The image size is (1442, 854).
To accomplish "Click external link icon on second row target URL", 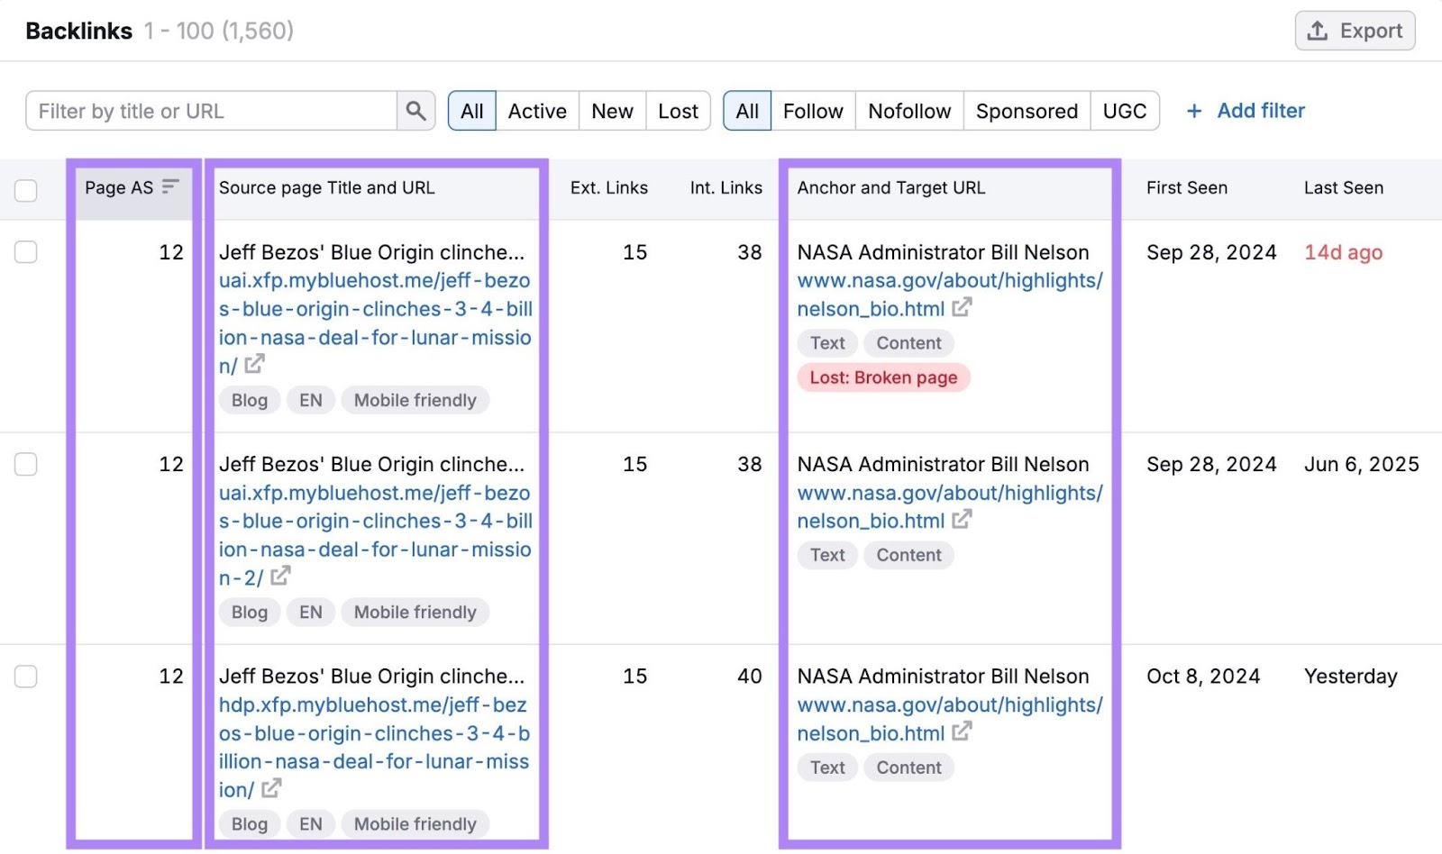I will pos(963,520).
